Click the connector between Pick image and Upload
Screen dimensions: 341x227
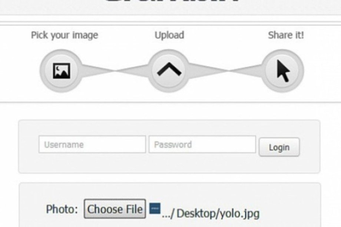tap(115, 71)
